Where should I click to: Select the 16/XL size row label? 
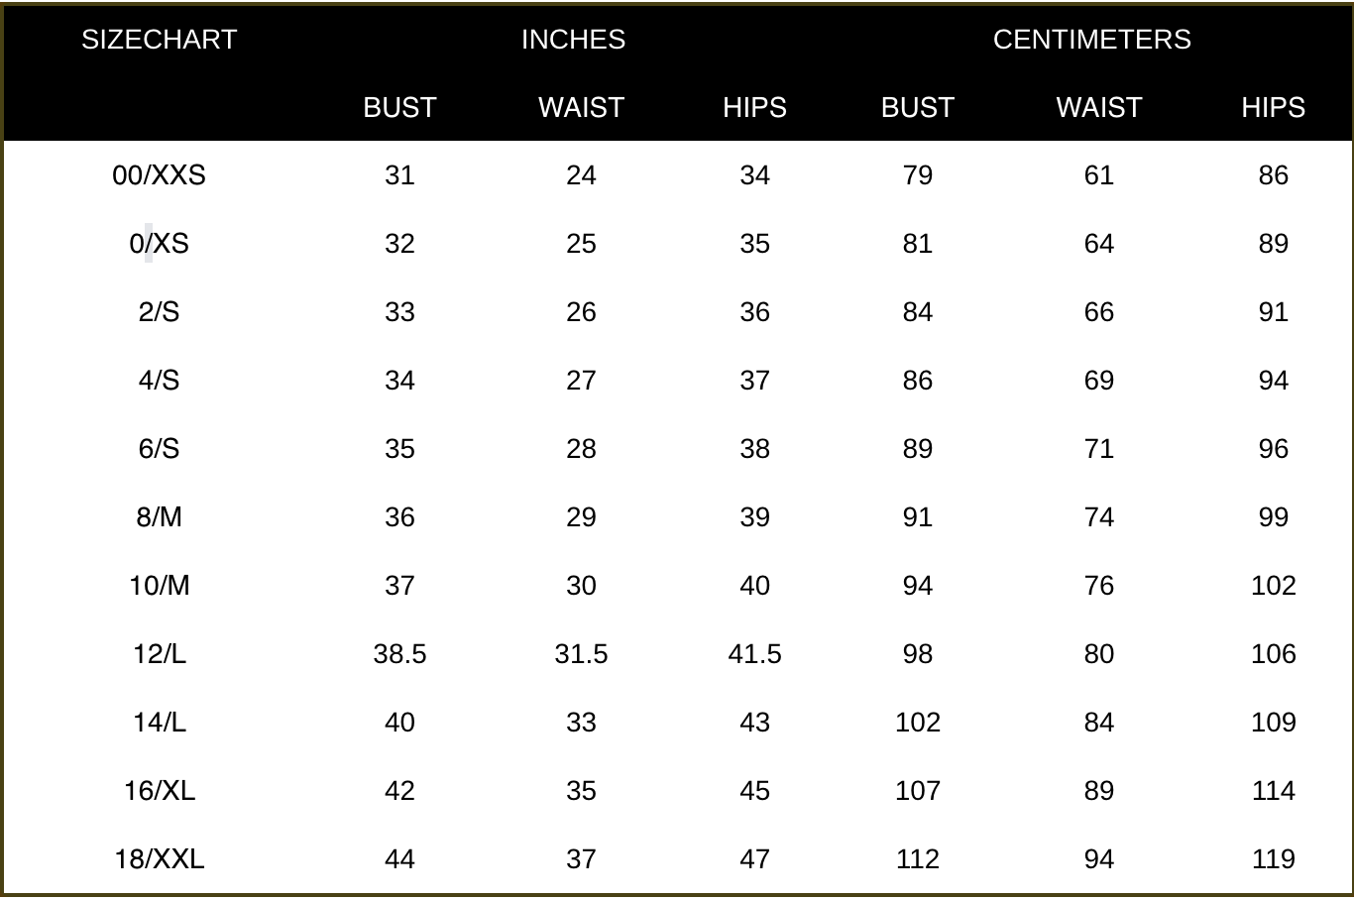point(159,791)
